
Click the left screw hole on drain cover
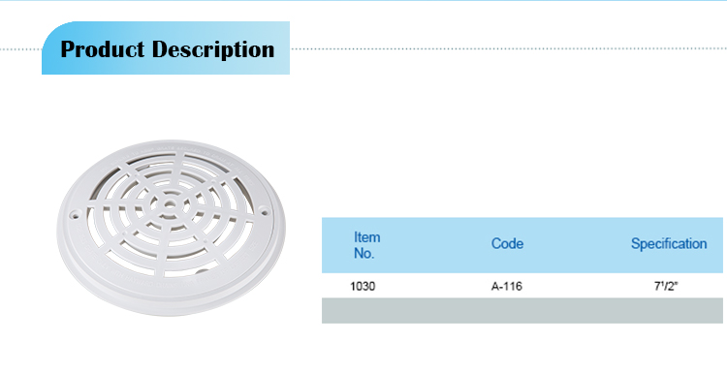coord(75,214)
